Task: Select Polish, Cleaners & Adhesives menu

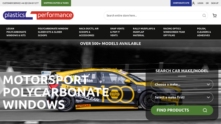Action: coord(204,32)
